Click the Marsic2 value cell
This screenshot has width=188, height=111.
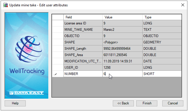coord(122,30)
